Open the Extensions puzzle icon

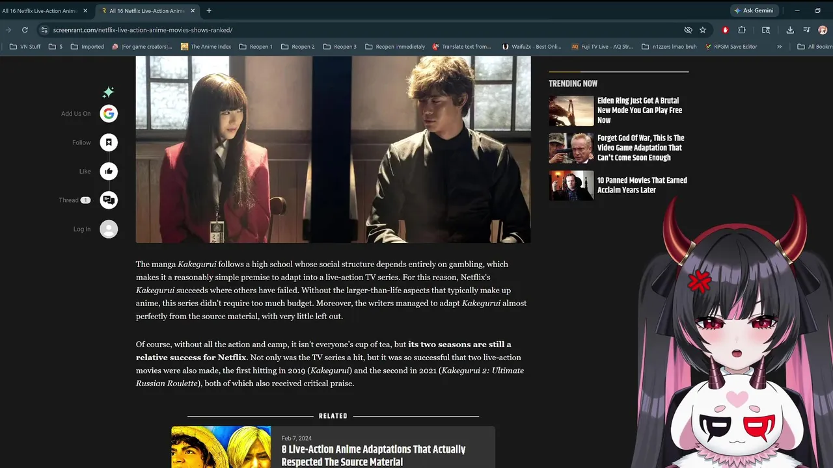742,30
